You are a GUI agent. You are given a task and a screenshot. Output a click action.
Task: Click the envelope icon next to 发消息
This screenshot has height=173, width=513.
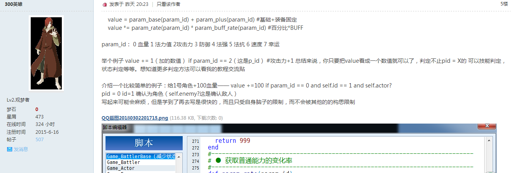9,149
